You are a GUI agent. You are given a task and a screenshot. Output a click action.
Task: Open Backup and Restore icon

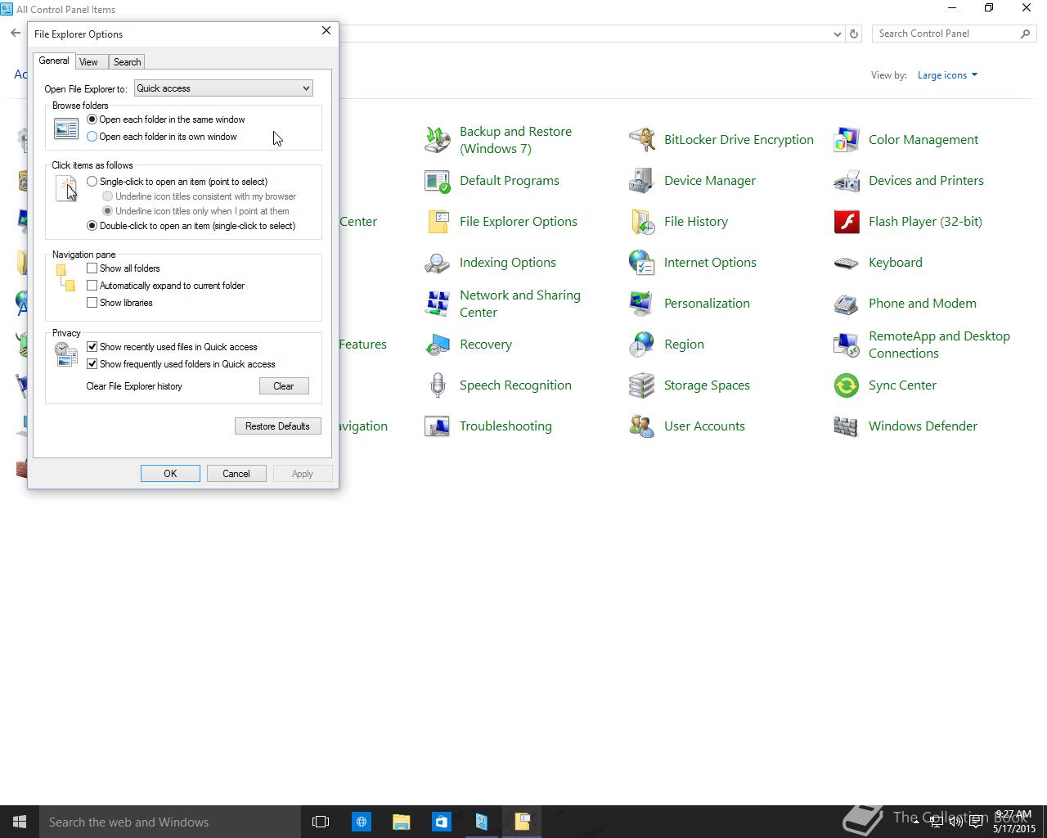(438, 140)
